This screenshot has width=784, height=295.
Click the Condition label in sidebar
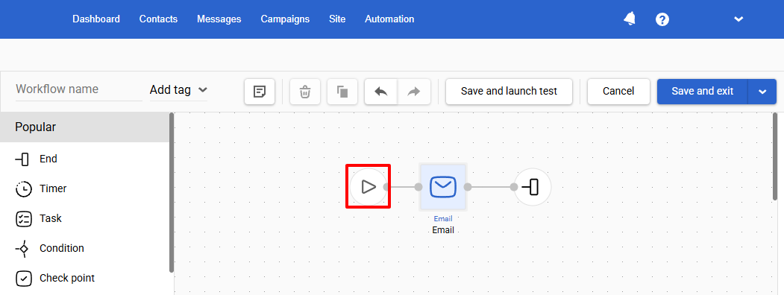coord(62,249)
